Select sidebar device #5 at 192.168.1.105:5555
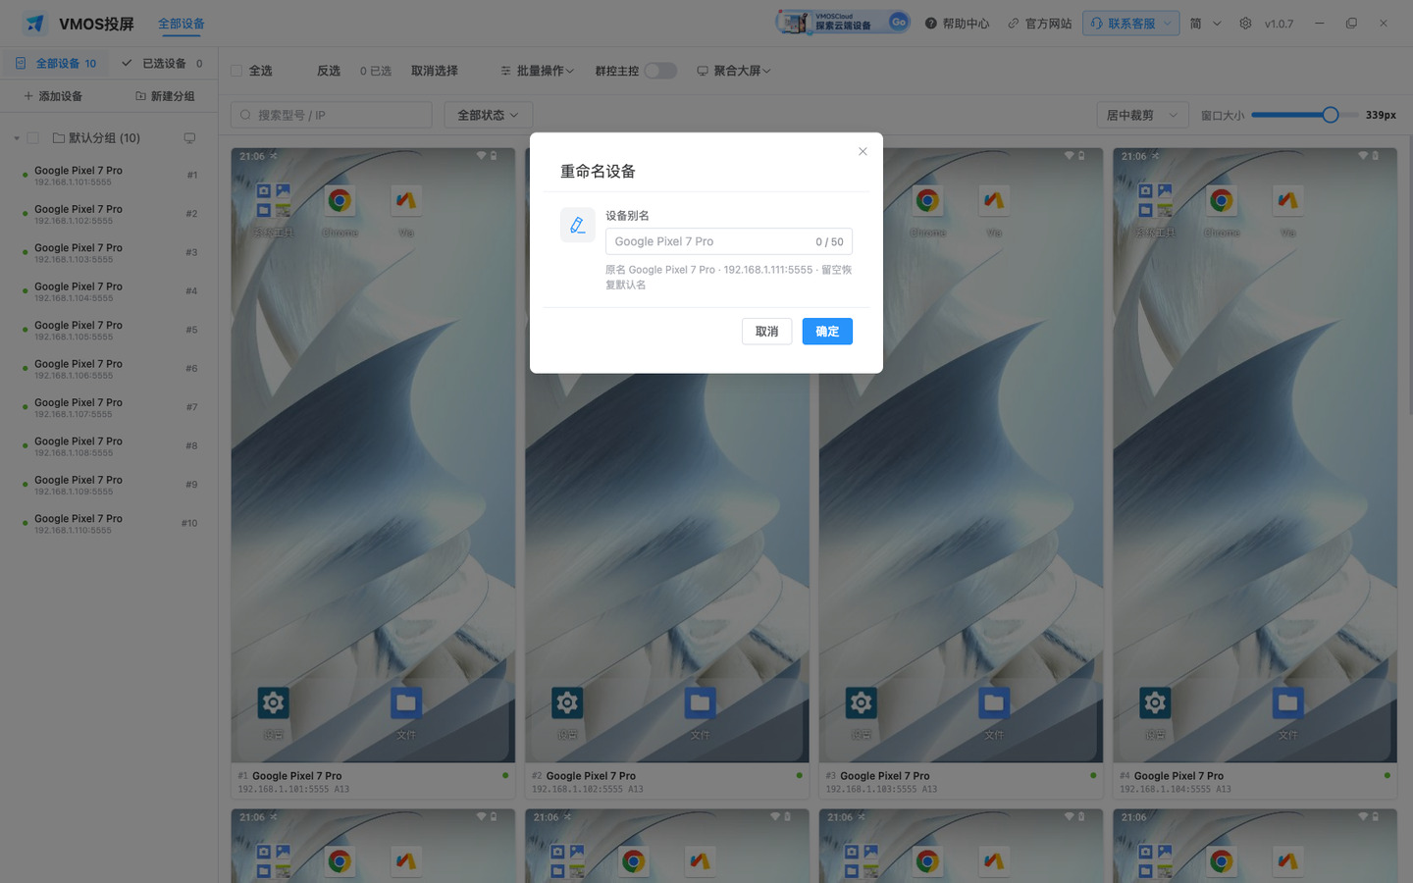 (x=110, y=331)
